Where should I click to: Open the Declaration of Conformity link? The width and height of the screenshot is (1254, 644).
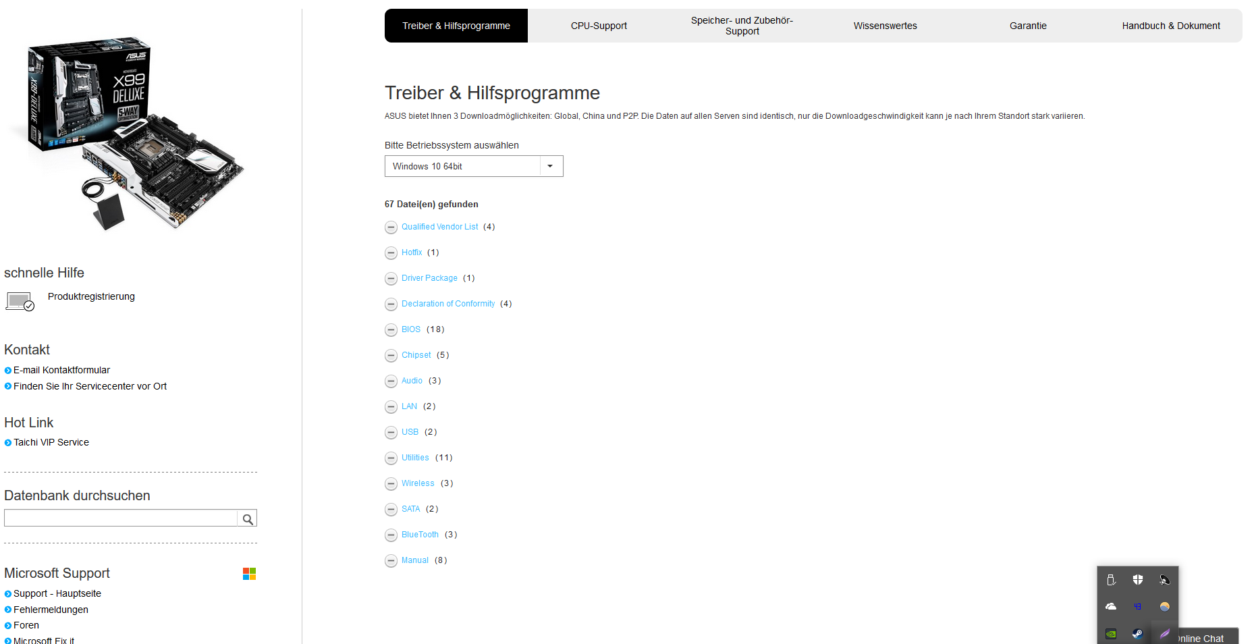pyautogui.click(x=448, y=304)
